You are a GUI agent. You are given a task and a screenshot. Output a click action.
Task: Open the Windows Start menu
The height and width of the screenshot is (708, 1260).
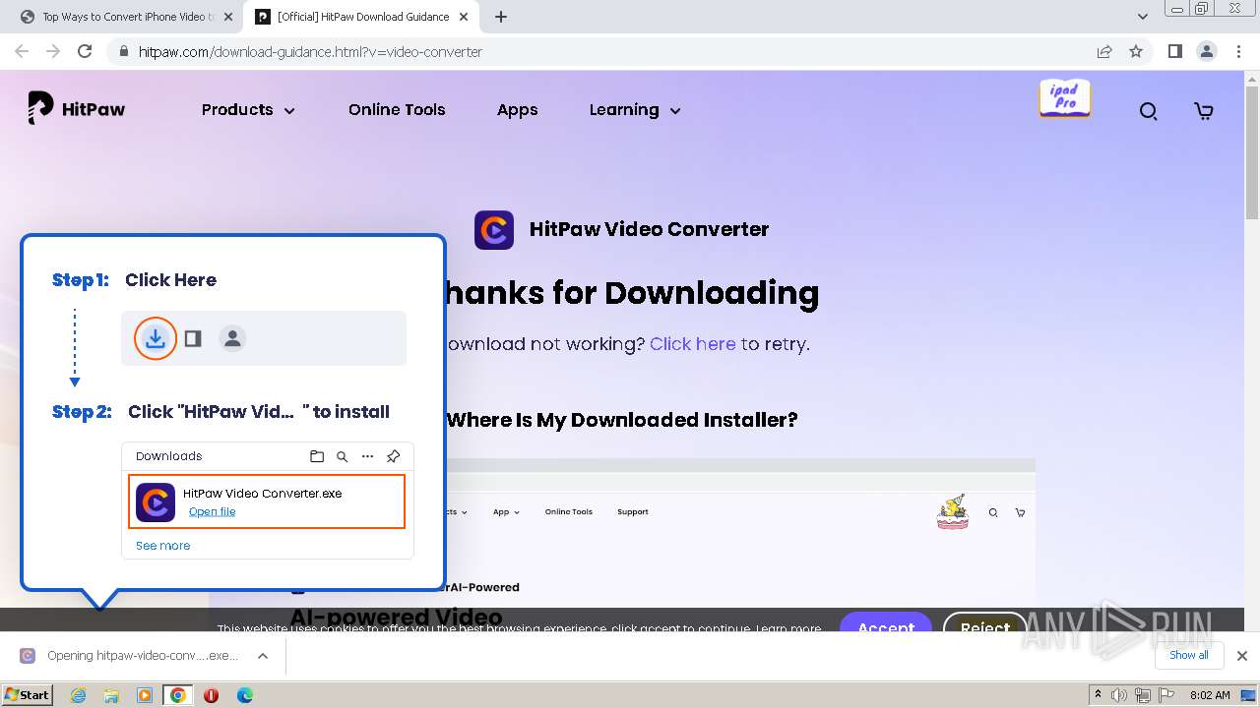pyautogui.click(x=28, y=694)
